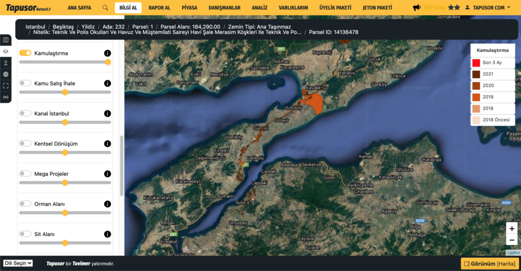Select the layers icon in left sidebar

click(x=6, y=51)
